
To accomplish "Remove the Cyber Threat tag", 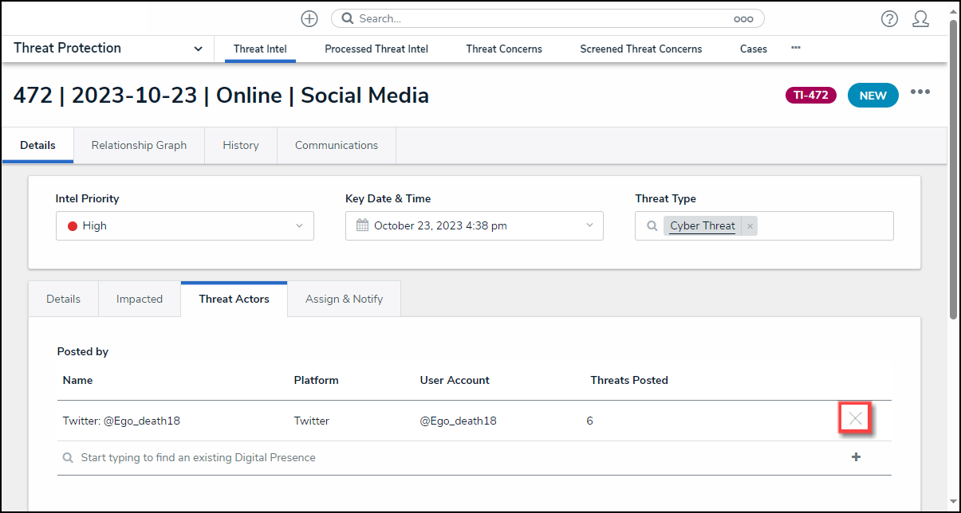I will (750, 226).
